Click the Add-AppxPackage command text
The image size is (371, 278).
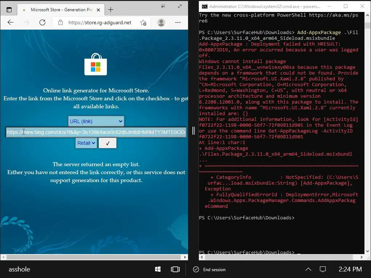pyautogui.click(x=319, y=32)
